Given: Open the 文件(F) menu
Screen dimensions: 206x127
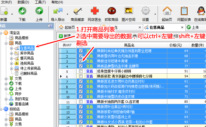Looking at the screenshot, I should [6, 2].
